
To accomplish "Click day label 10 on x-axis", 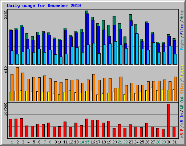I will [60, 142].
